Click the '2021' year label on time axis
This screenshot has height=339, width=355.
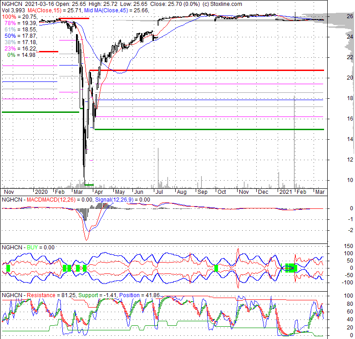286,192
